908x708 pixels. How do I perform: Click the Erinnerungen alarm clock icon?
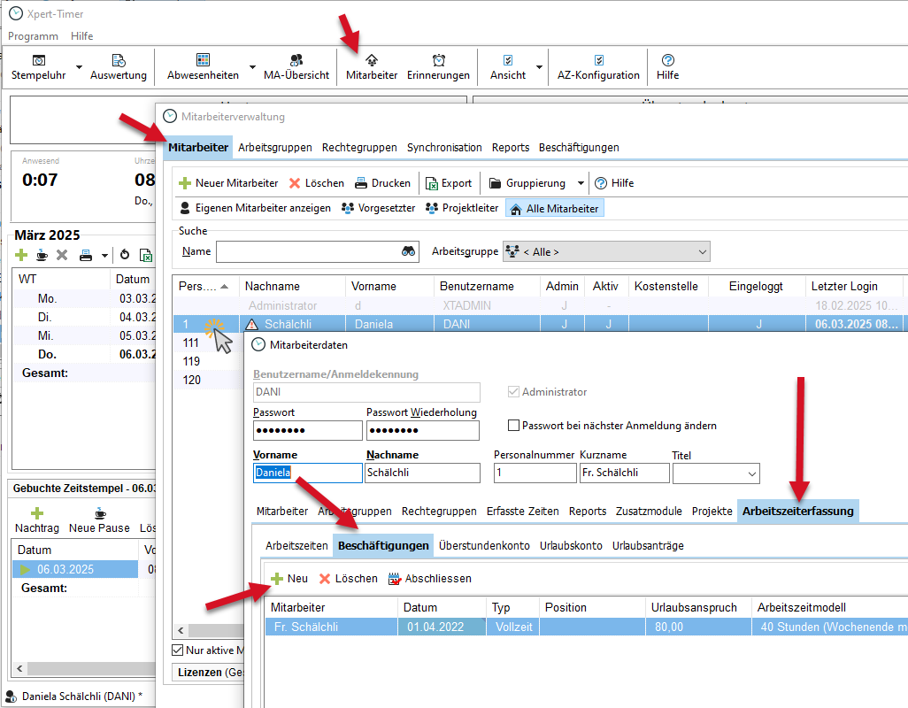tap(438, 60)
